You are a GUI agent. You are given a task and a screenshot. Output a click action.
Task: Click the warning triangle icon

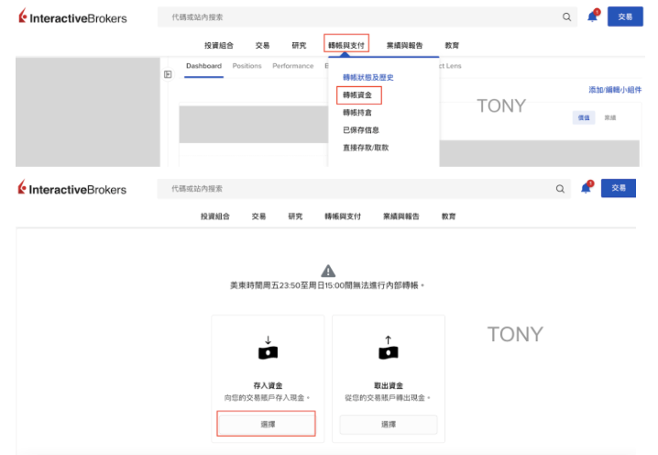(x=328, y=271)
